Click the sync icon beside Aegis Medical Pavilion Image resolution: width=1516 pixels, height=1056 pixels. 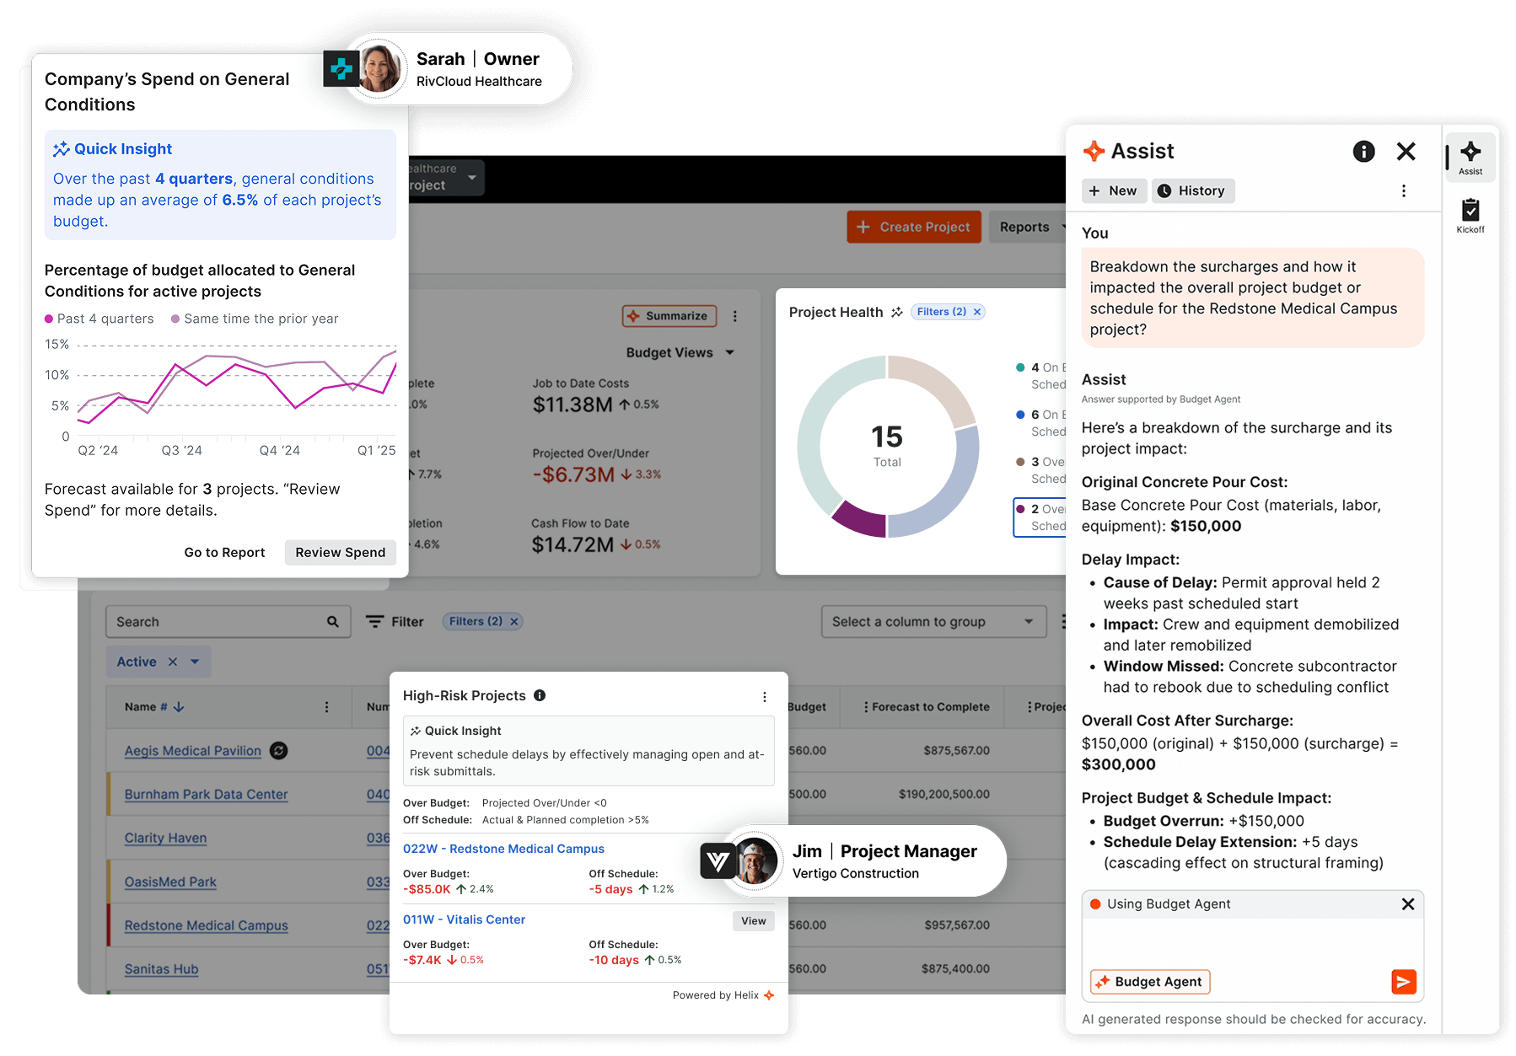coord(279,750)
